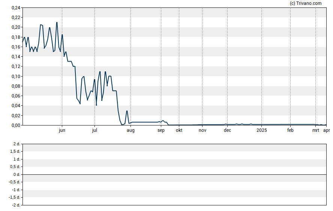
Task: Click the -2 d. lower chart label
Action: pyautogui.click(x=16, y=205)
